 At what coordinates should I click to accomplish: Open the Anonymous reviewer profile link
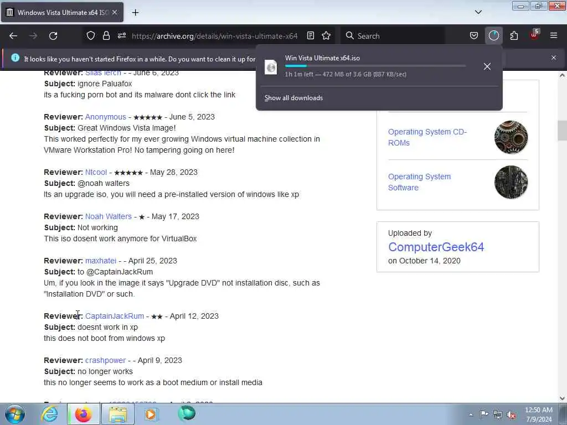click(x=106, y=117)
